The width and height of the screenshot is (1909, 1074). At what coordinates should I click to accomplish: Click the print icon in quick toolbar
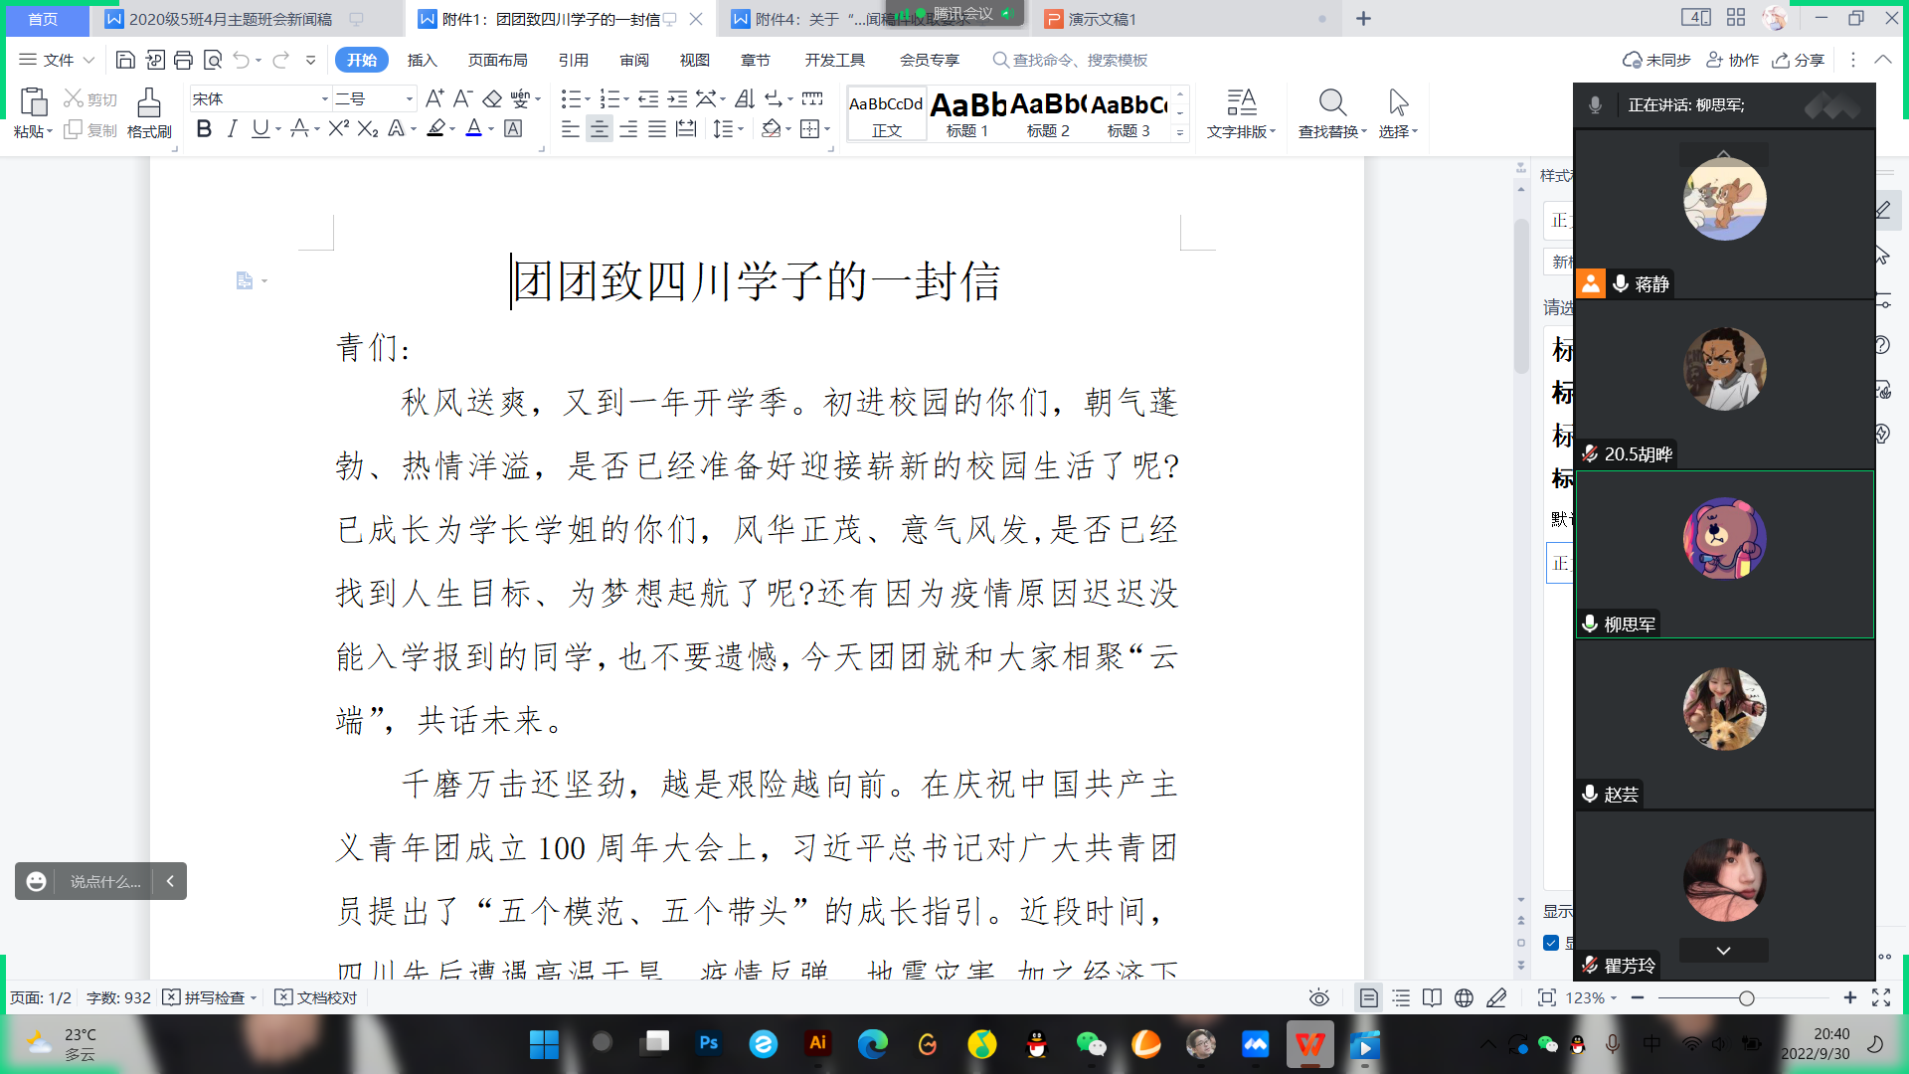[183, 61]
